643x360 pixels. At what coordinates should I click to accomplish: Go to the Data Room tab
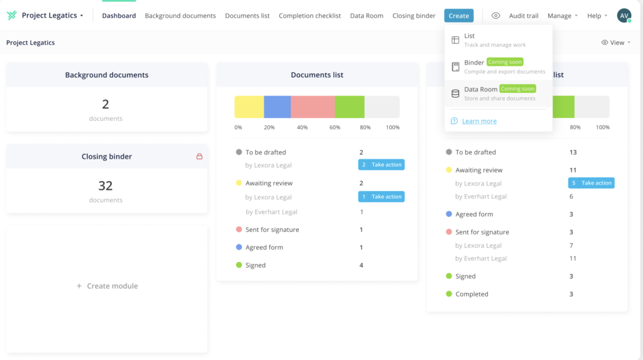pos(367,16)
